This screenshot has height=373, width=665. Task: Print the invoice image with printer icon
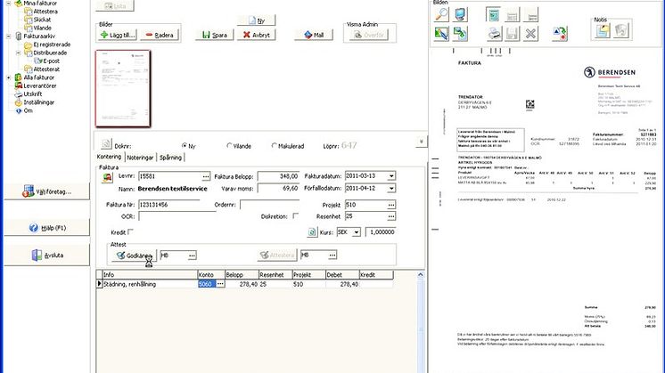pyautogui.click(x=494, y=34)
